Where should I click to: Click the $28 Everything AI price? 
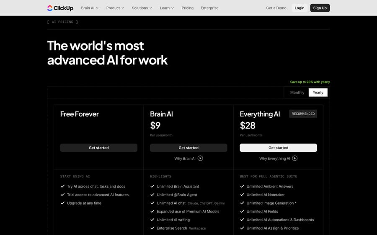248,126
